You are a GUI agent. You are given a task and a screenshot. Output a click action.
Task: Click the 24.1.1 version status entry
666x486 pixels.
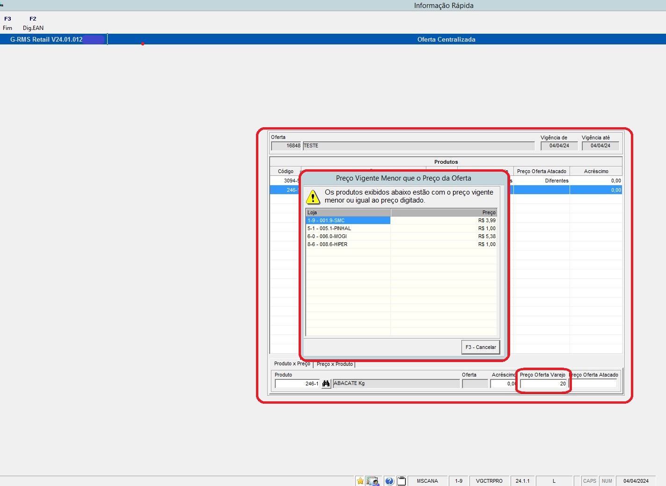pos(522,481)
